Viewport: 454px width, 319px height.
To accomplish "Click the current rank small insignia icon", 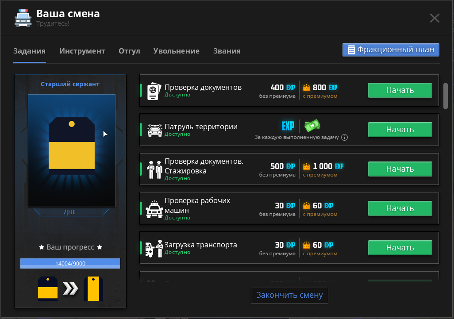I will coord(47,288).
